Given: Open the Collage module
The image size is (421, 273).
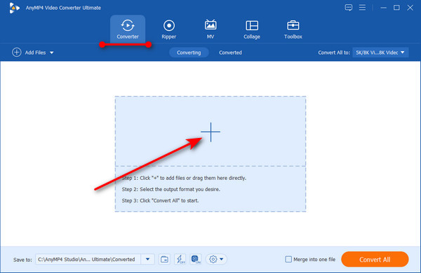Looking at the screenshot, I should (252, 29).
